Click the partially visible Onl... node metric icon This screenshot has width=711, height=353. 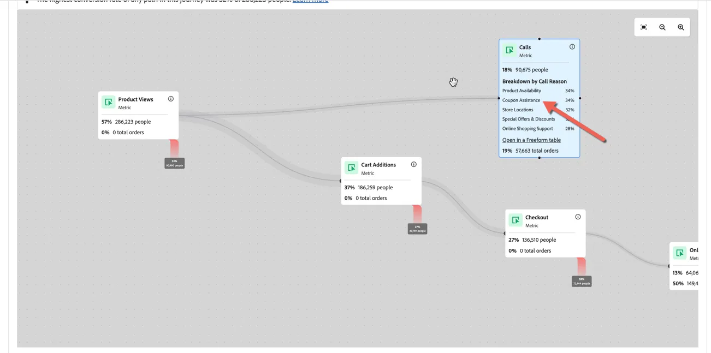click(679, 253)
